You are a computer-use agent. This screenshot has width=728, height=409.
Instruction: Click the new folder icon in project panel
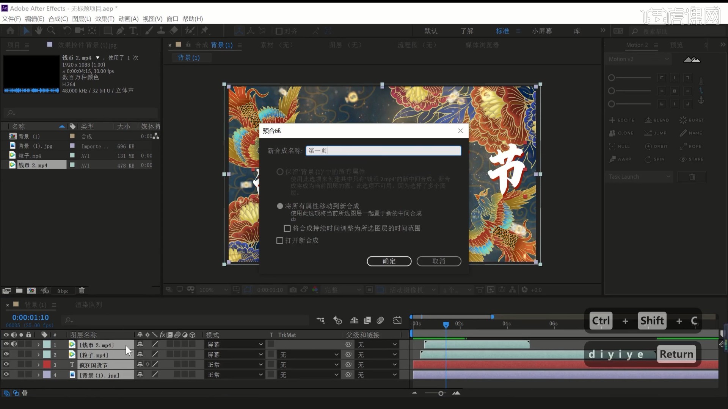click(19, 291)
